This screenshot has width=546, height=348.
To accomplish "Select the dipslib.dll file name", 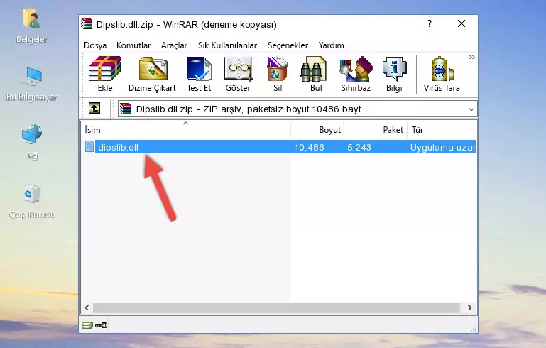I will pos(118,147).
